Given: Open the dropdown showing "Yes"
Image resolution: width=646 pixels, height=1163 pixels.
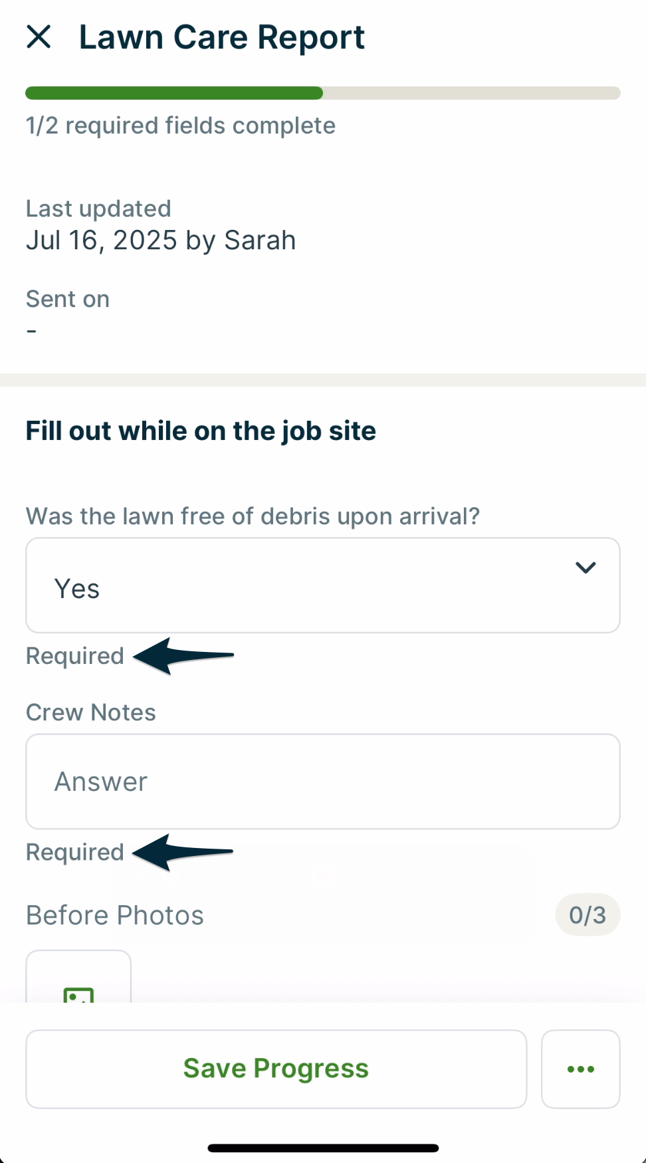Looking at the screenshot, I should point(322,585).
